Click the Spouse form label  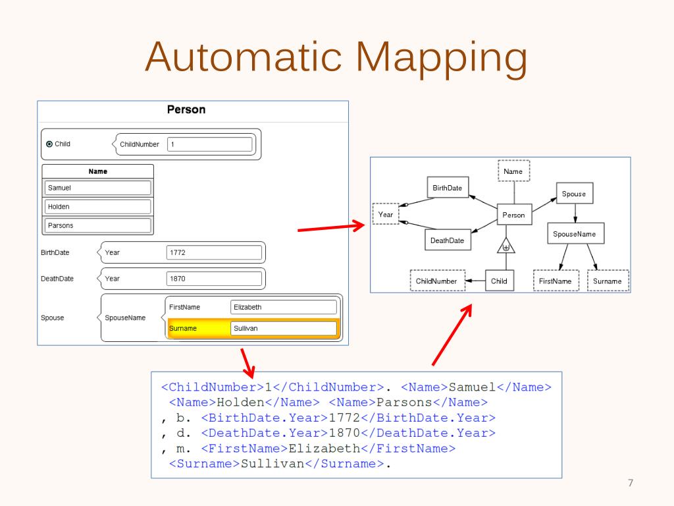[x=53, y=318]
